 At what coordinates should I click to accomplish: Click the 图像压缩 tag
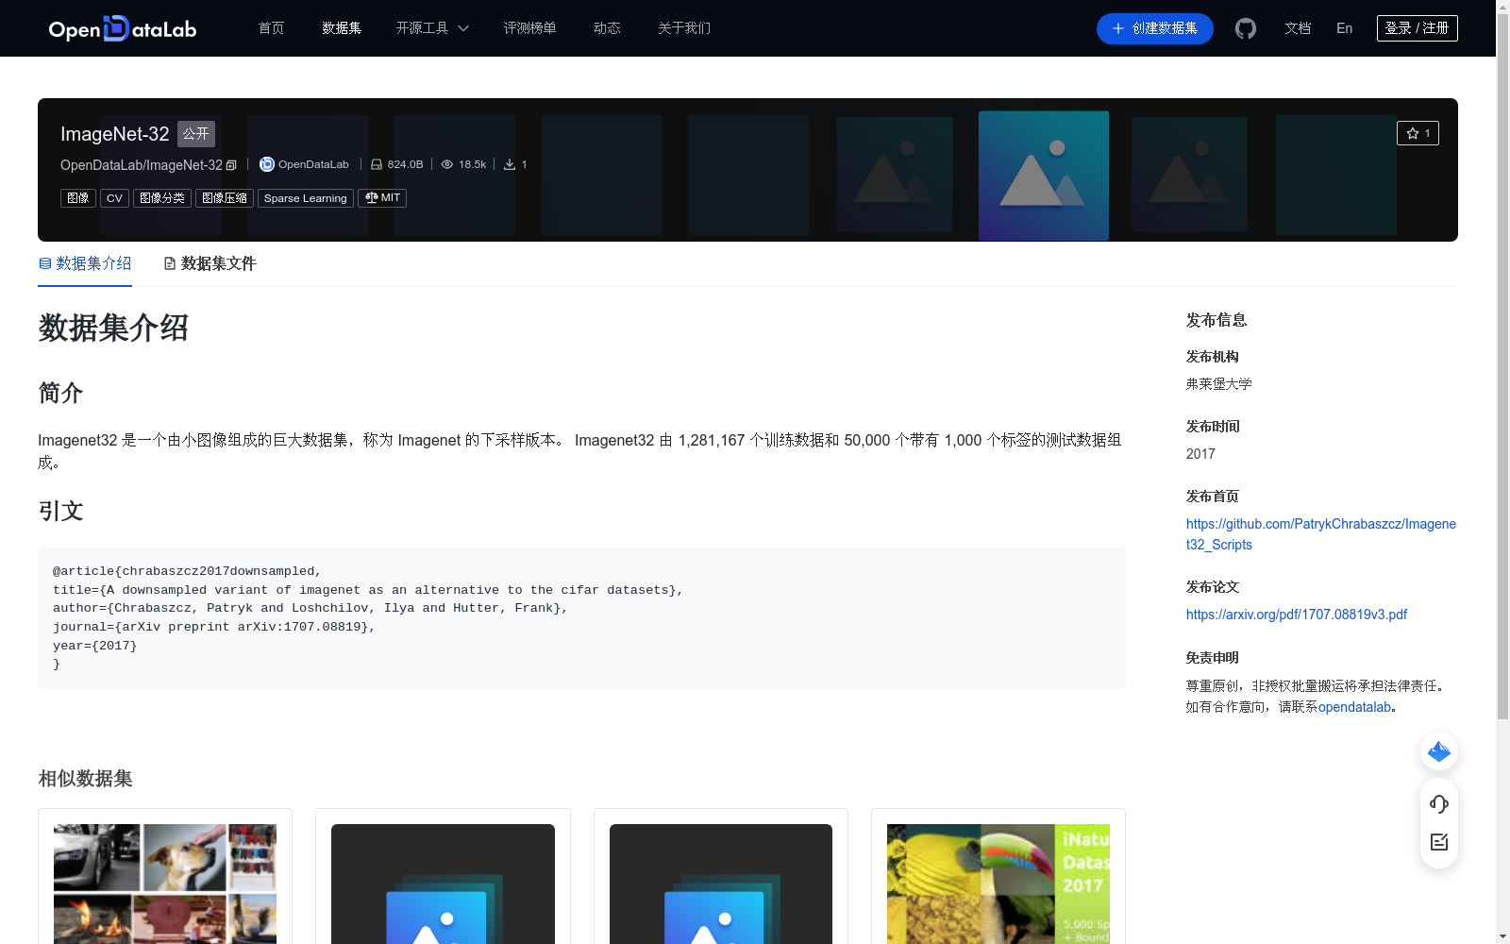tap(225, 198)
